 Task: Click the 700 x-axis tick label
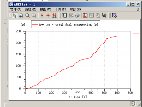[117, 93]
